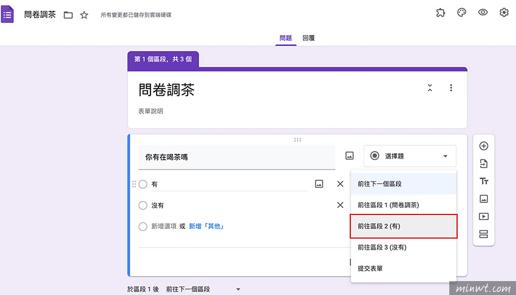Edit the form title 問卷調茶 heading

(x=166, y=90)
